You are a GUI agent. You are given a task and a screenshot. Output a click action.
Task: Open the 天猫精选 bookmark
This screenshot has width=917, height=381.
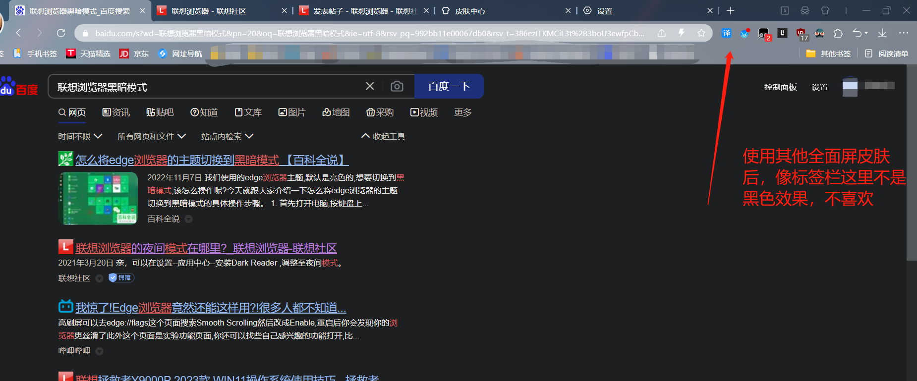click(88, 54)
